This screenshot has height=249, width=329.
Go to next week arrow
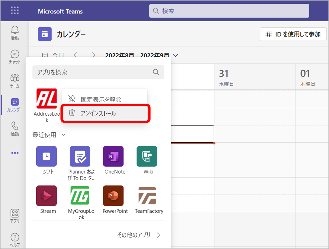(x=93, y=55)
